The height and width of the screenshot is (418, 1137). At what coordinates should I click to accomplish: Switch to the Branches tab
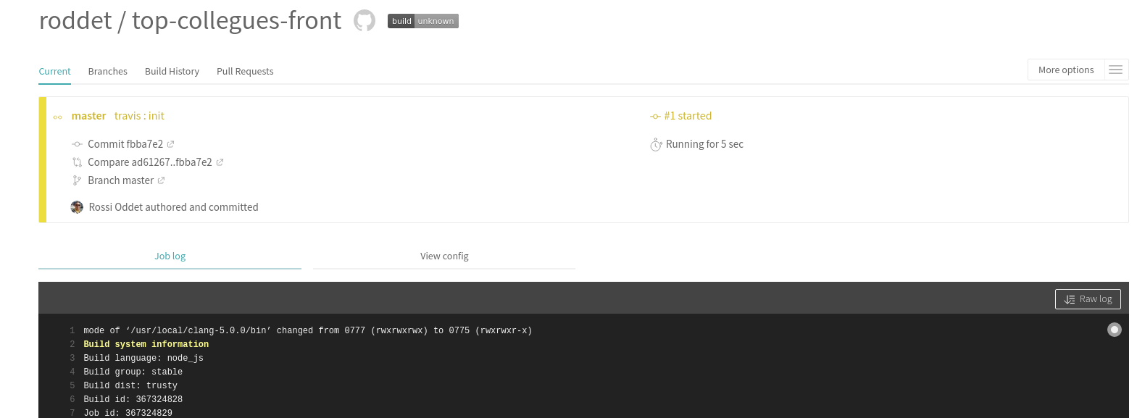107,71
